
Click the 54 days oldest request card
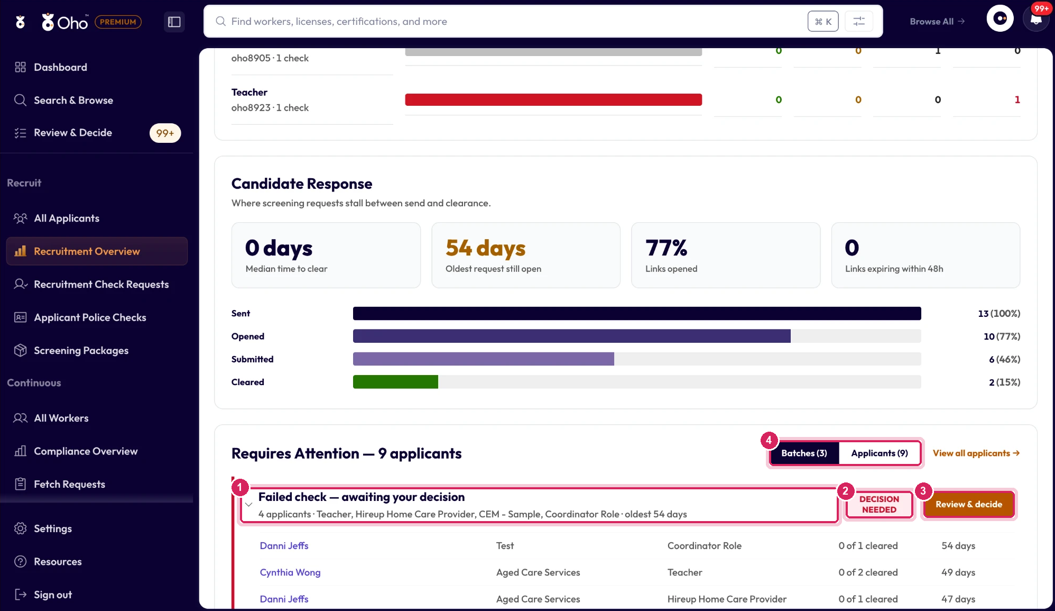tap(526, 256)
